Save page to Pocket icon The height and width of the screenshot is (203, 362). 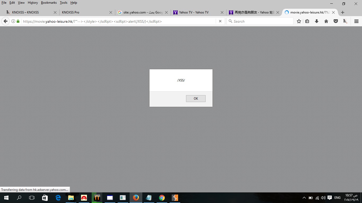[x=336, y=21]
